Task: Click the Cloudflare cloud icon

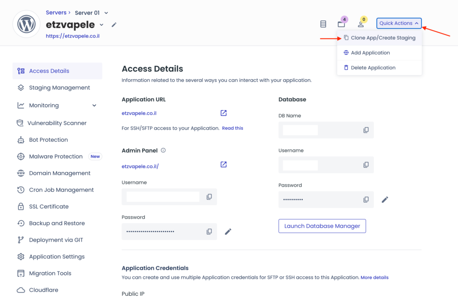Action: tap(21, 290)
